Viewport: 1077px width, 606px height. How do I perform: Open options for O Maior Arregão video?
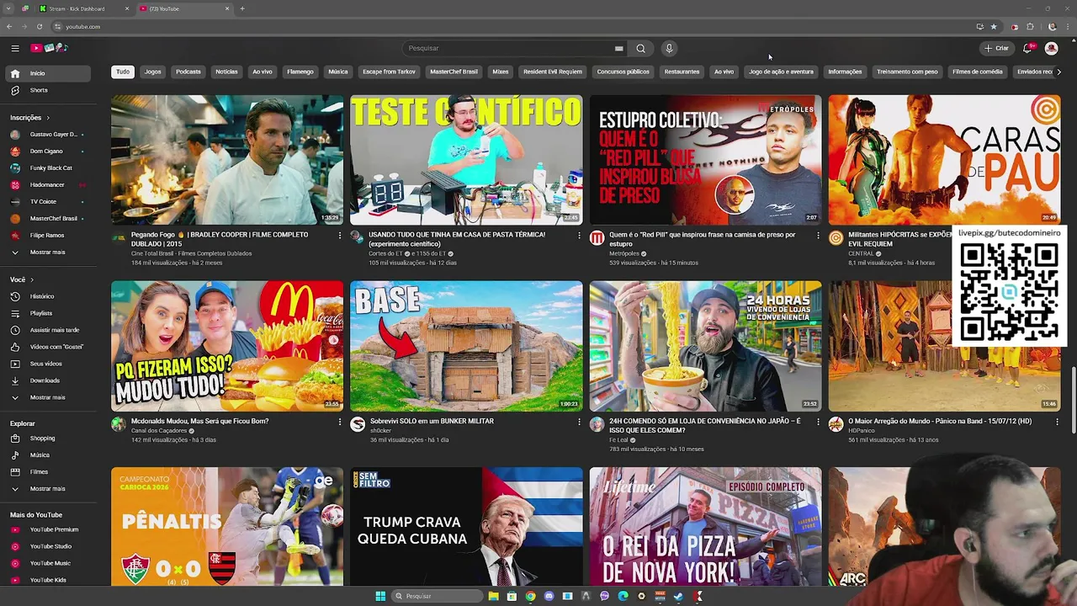[x=1057, y=422]
